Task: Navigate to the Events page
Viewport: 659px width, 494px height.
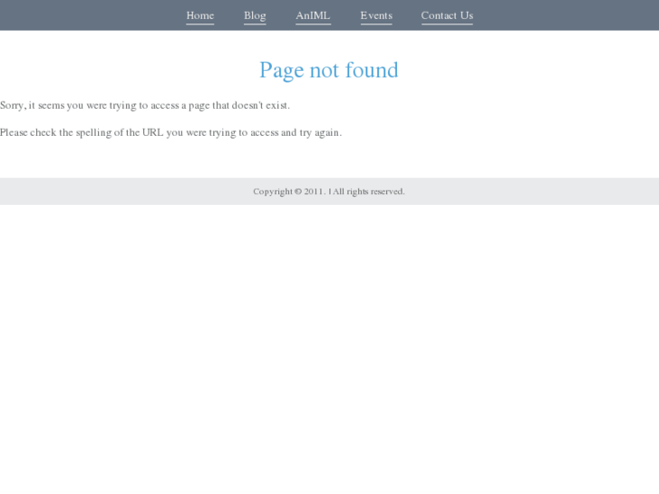Action: click(x=376, y=16)
